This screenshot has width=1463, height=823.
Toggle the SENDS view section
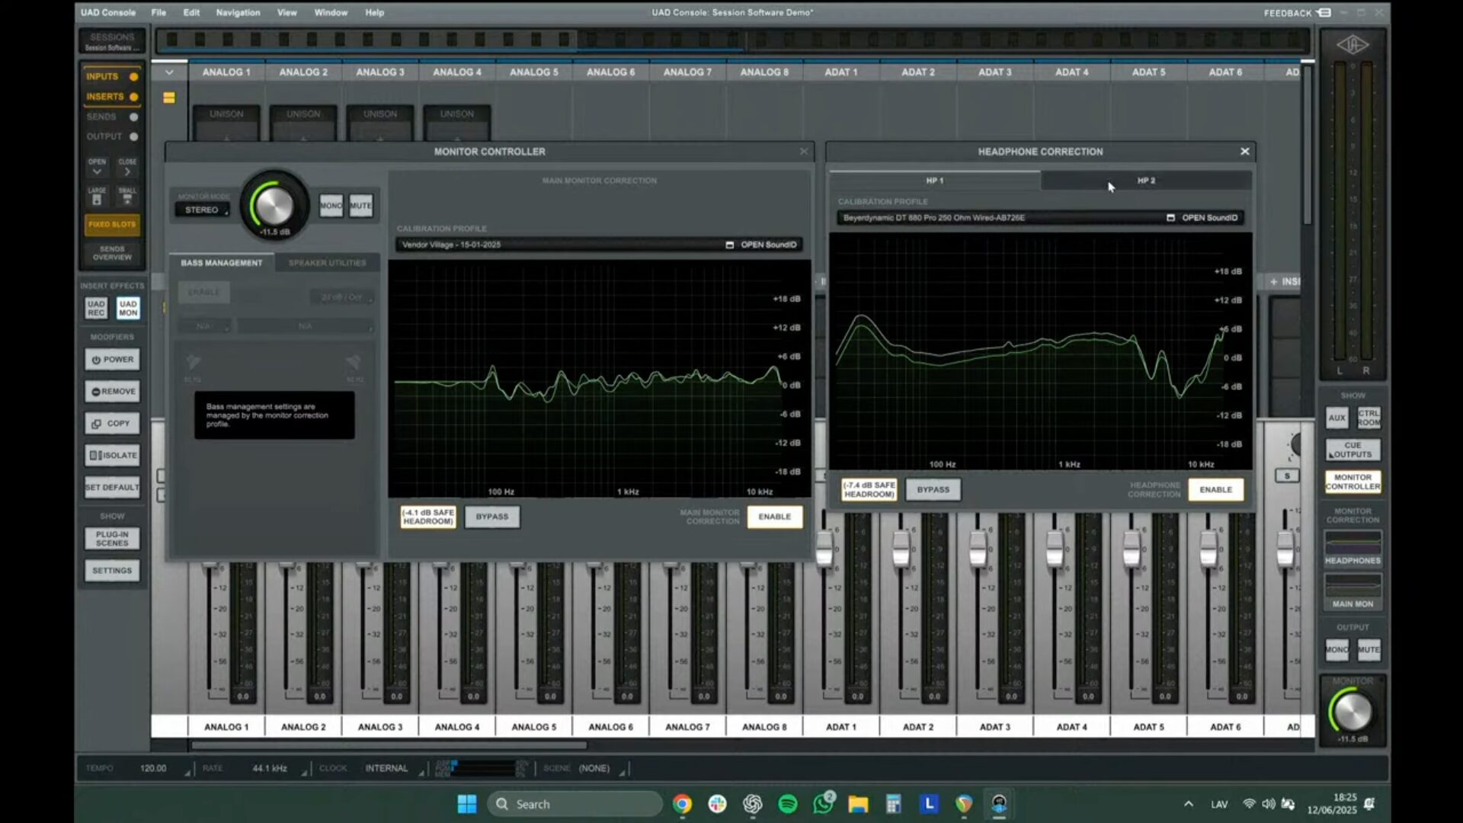pyautogui.click(x=111, y=117)
